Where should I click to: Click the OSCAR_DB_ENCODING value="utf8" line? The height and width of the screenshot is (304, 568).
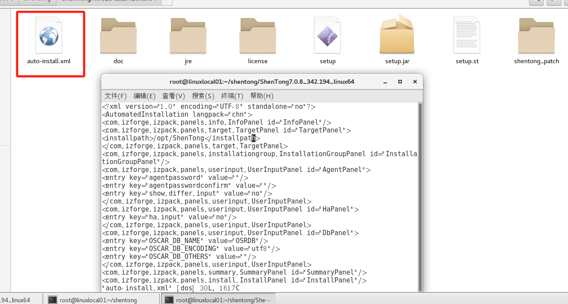point(191,249)
